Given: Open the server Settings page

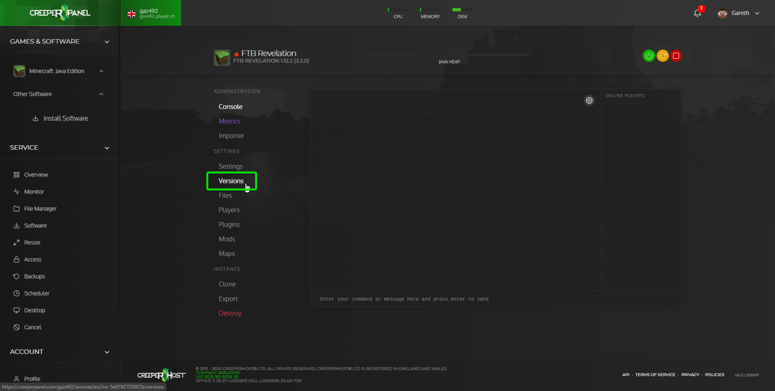Looking at the screenshot, I should (230, 166).
